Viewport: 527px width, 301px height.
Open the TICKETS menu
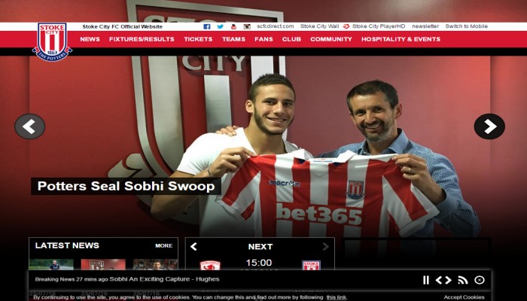(x=198, y=39)
